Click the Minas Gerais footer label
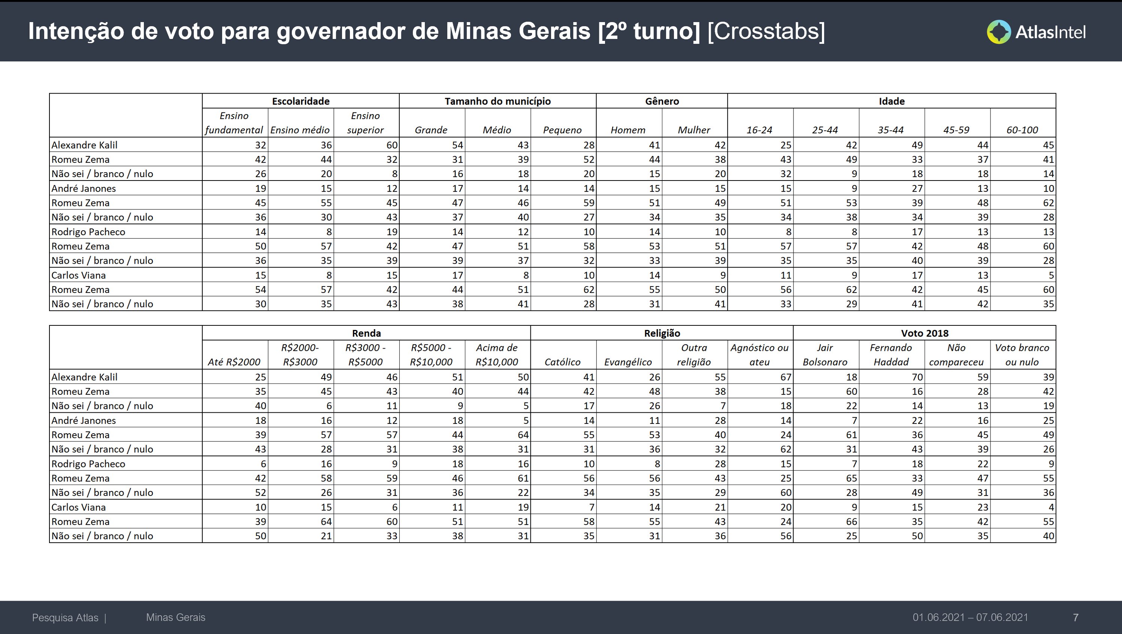 pos(176,618)
